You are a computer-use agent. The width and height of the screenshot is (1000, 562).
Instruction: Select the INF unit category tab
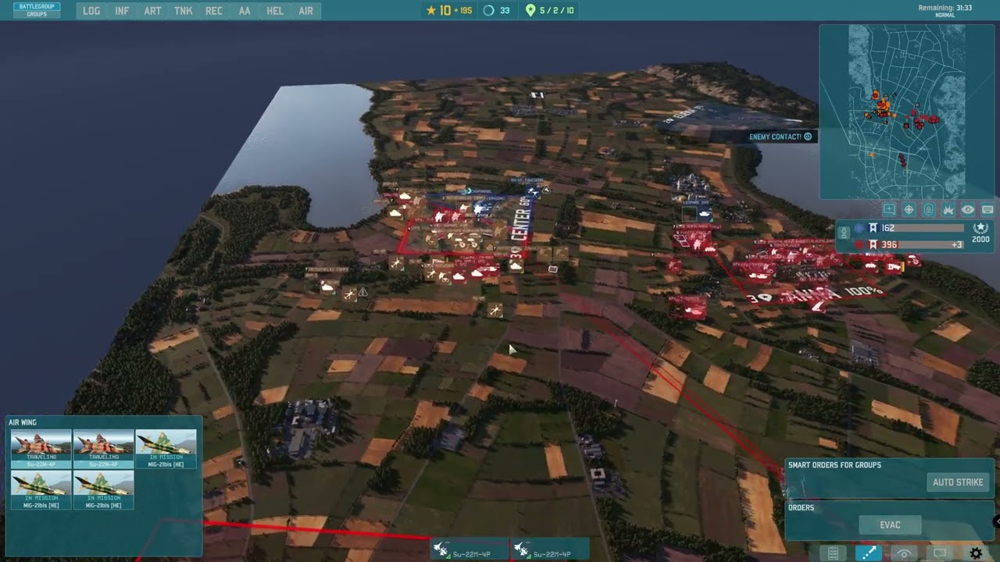pyautogui.click(x=122, y=11)
